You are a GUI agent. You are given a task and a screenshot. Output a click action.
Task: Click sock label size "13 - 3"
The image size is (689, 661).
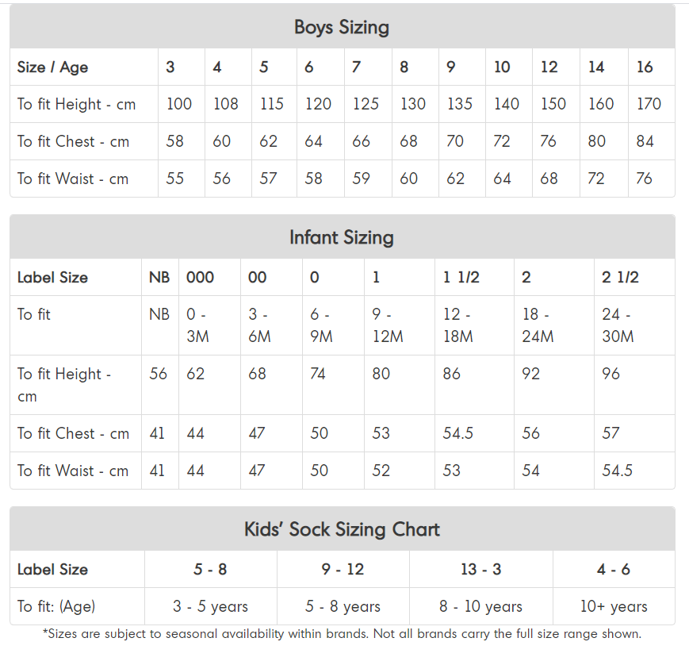click(480, 570)
